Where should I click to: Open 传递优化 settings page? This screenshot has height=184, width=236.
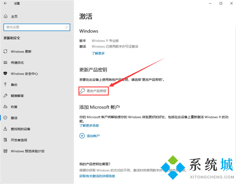17,63
